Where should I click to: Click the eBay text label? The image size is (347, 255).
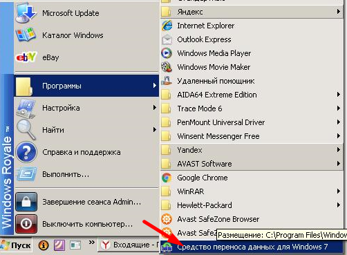50,57
